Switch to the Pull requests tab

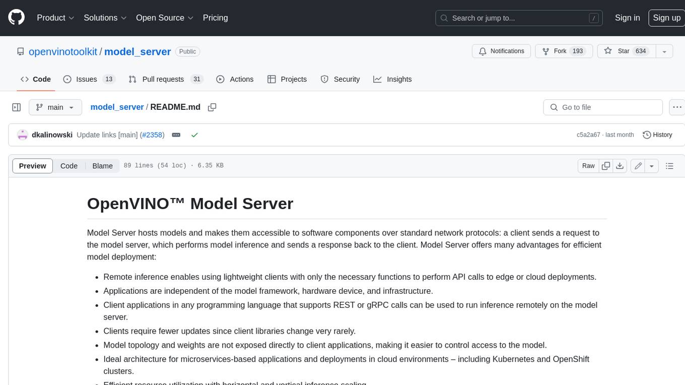[165, 79]
